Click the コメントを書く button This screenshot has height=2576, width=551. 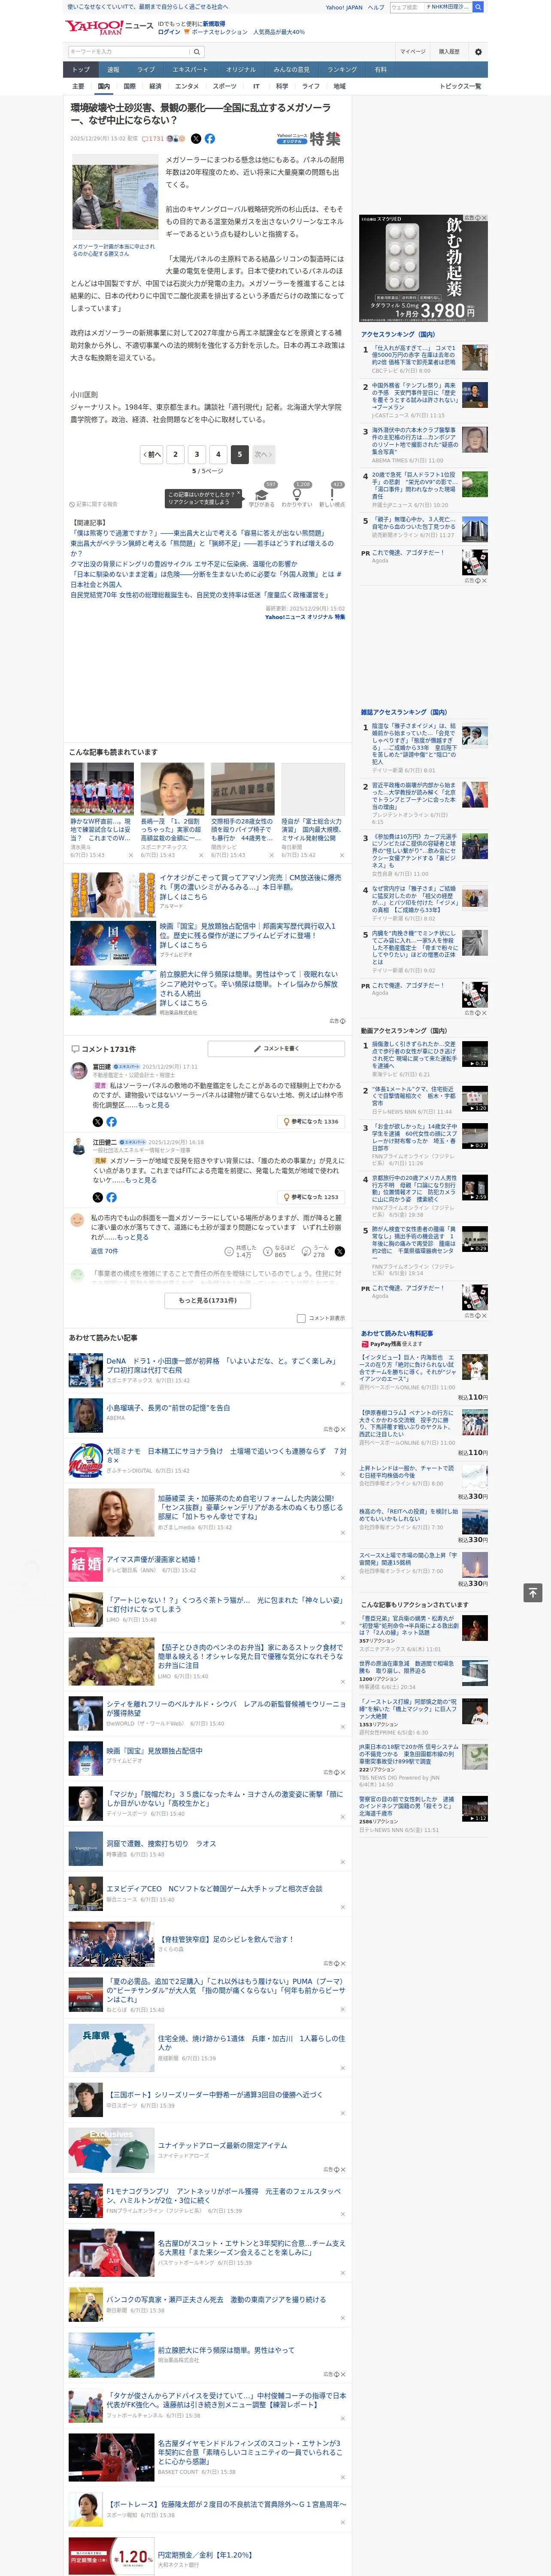point(276,1049)
